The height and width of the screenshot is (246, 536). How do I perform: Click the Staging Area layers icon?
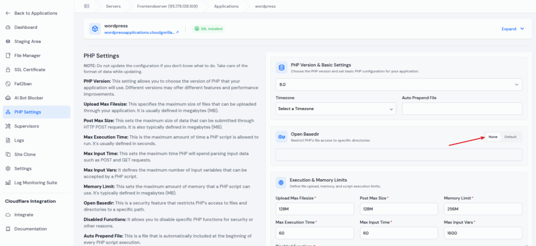click(x=8, y=42)
